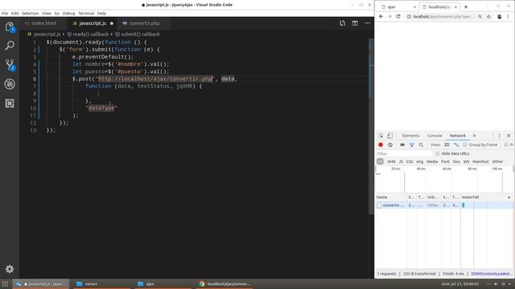Filter network requests by XHR
This screenshot has height=289, width=515.
pos(391,161)
